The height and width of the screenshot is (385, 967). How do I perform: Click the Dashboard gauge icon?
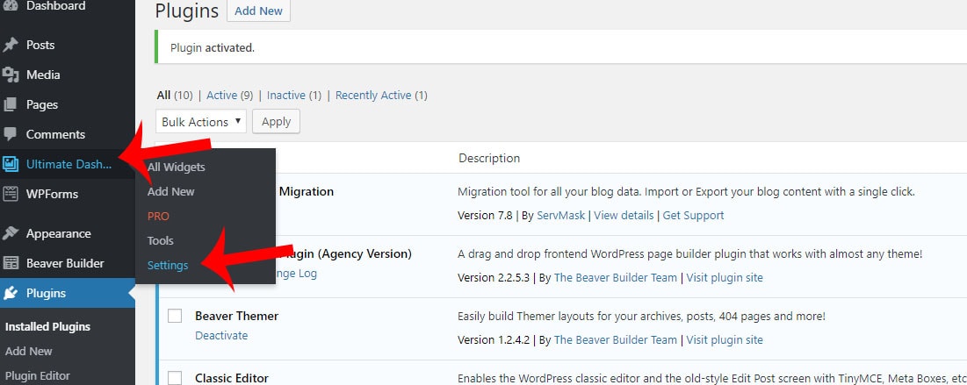point(11,6)
